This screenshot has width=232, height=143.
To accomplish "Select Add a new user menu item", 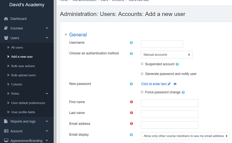I will tap(22, 57).
